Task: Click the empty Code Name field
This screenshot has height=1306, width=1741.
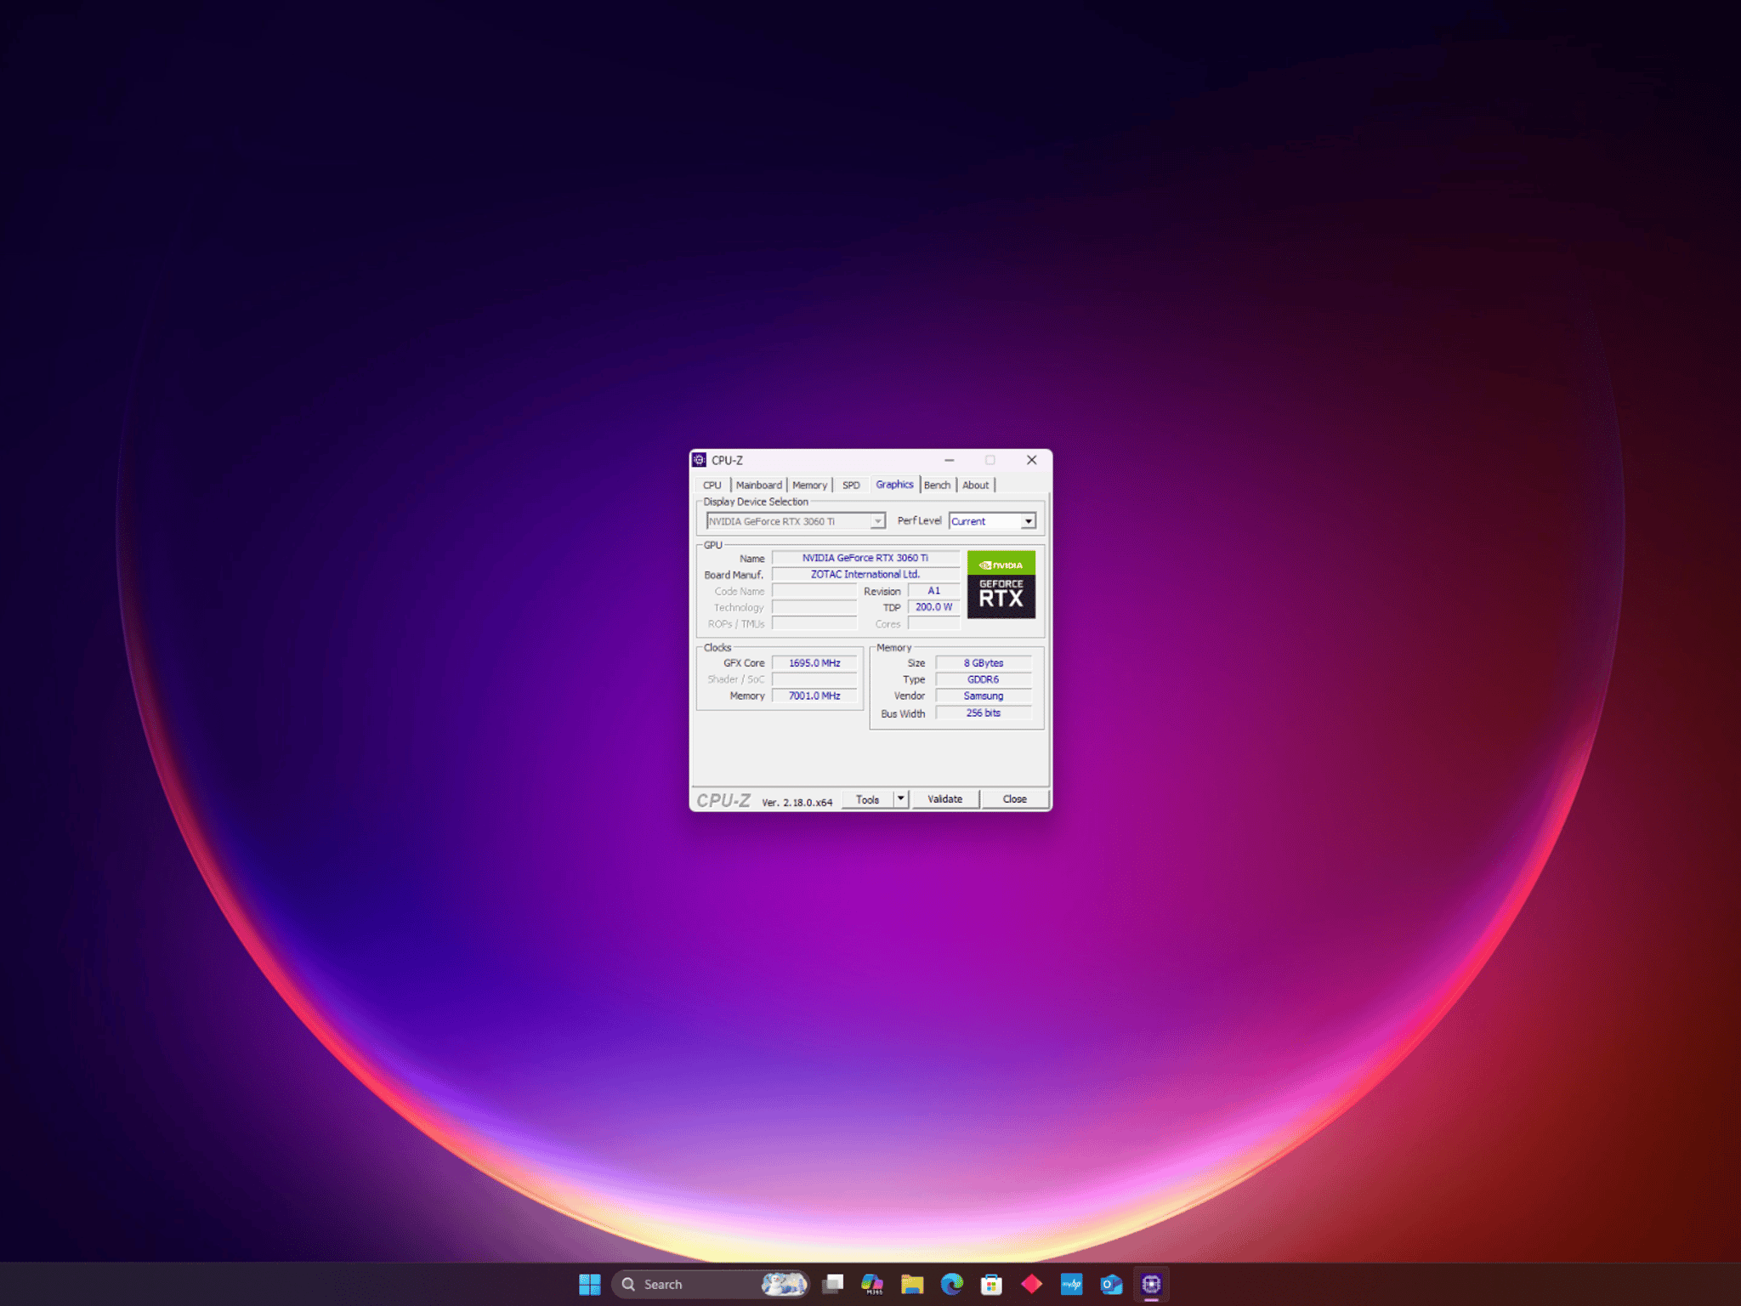Action: pyautogui.click(x=814, y=591)
